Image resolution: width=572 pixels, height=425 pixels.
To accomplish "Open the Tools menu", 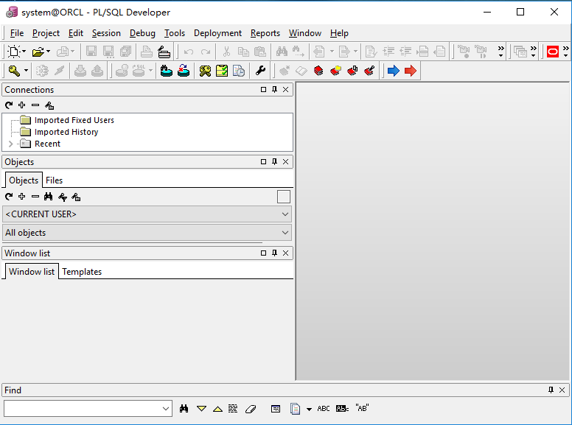I will pos(175,33).
